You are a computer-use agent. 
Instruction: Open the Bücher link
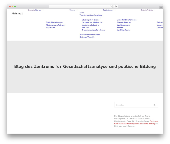[x=120, y=28]
